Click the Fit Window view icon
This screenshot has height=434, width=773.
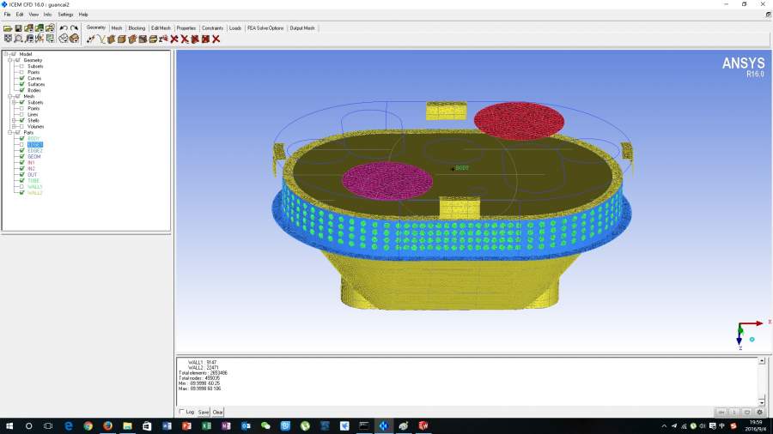point(8,39)
